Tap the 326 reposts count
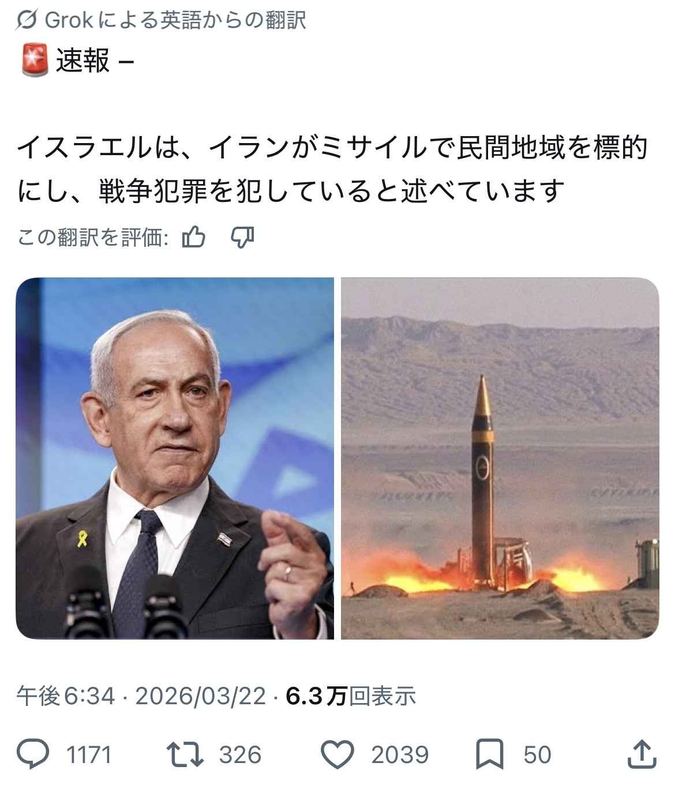The height and width of the screenshot is (789, 675). pyautogui.click(x=241, y=754)
